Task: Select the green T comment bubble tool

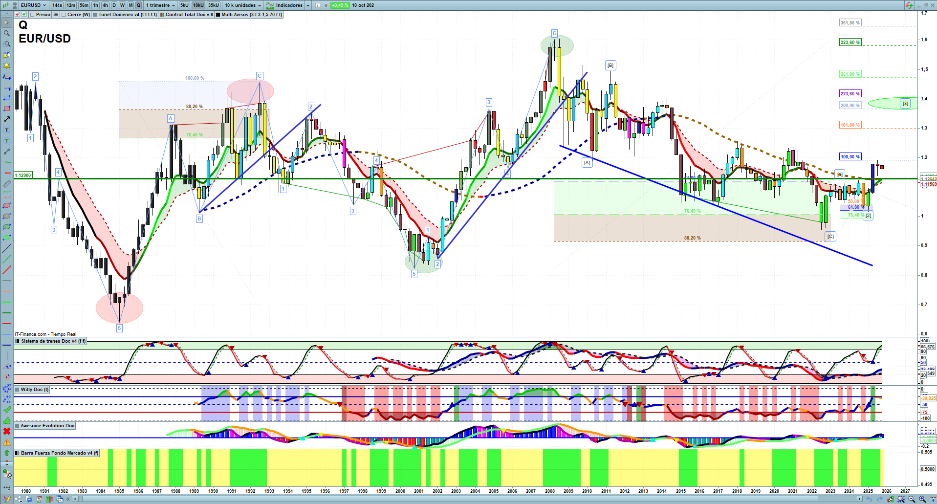Action: [x=7, y=141]
